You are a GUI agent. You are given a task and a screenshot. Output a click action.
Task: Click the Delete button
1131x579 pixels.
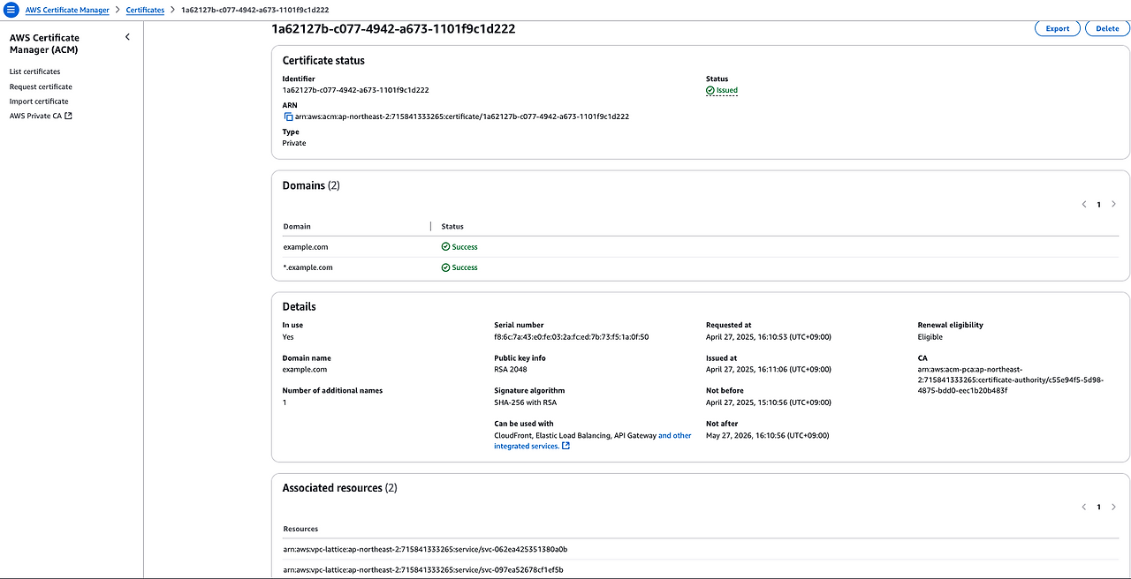coord(1107,28)
